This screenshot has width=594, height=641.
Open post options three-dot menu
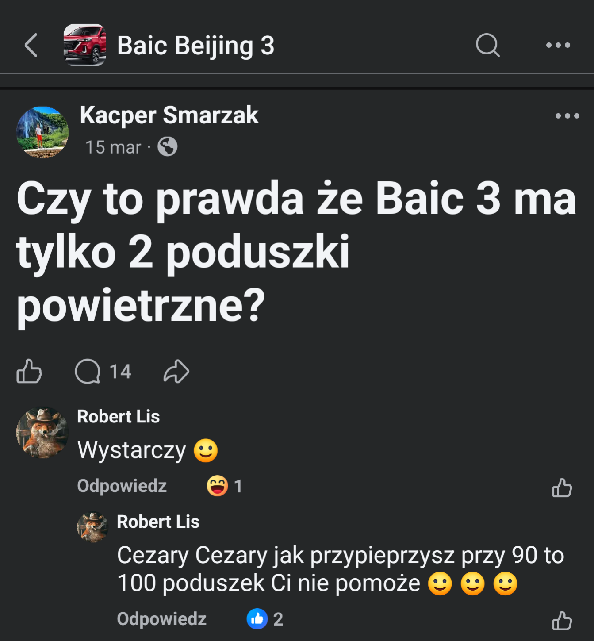[x=567, y=116]
